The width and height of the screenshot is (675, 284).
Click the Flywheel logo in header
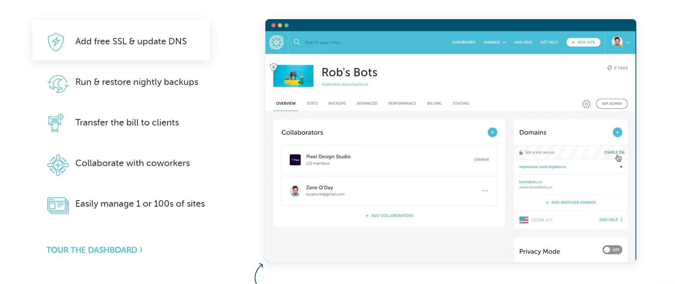point(276,42)
